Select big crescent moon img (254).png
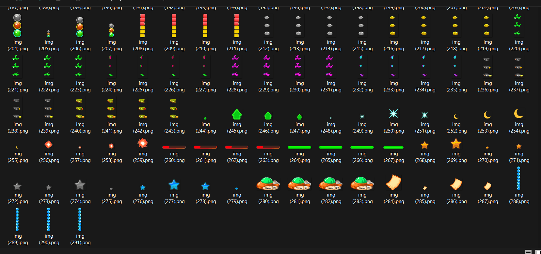541x254 pixels. tap(519, 114)
